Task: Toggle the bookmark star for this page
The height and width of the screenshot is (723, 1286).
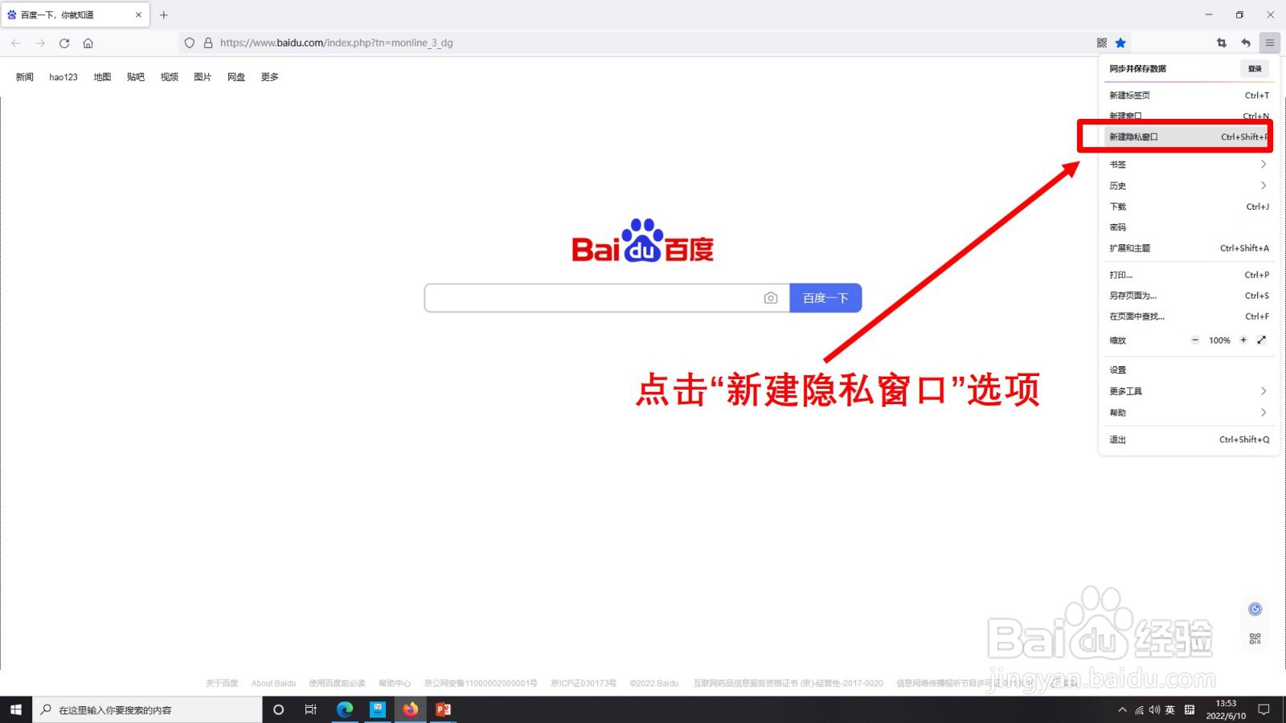Action: click(1120, 43)
